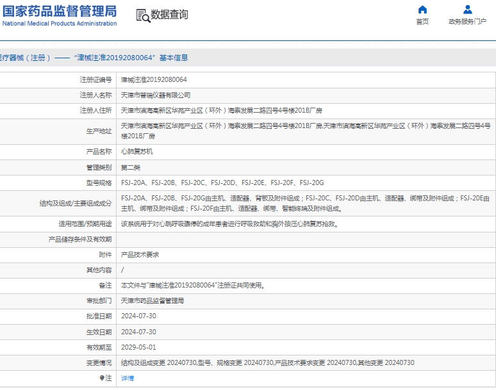Select approving department 天津市药品监督管理局
The width and height of the screenshot is (496, 390).
click(x=153, y=301)
